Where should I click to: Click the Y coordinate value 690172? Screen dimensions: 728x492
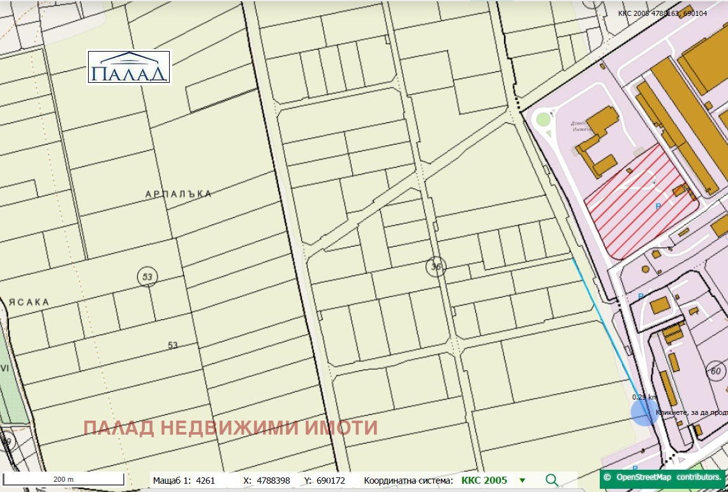329,481
